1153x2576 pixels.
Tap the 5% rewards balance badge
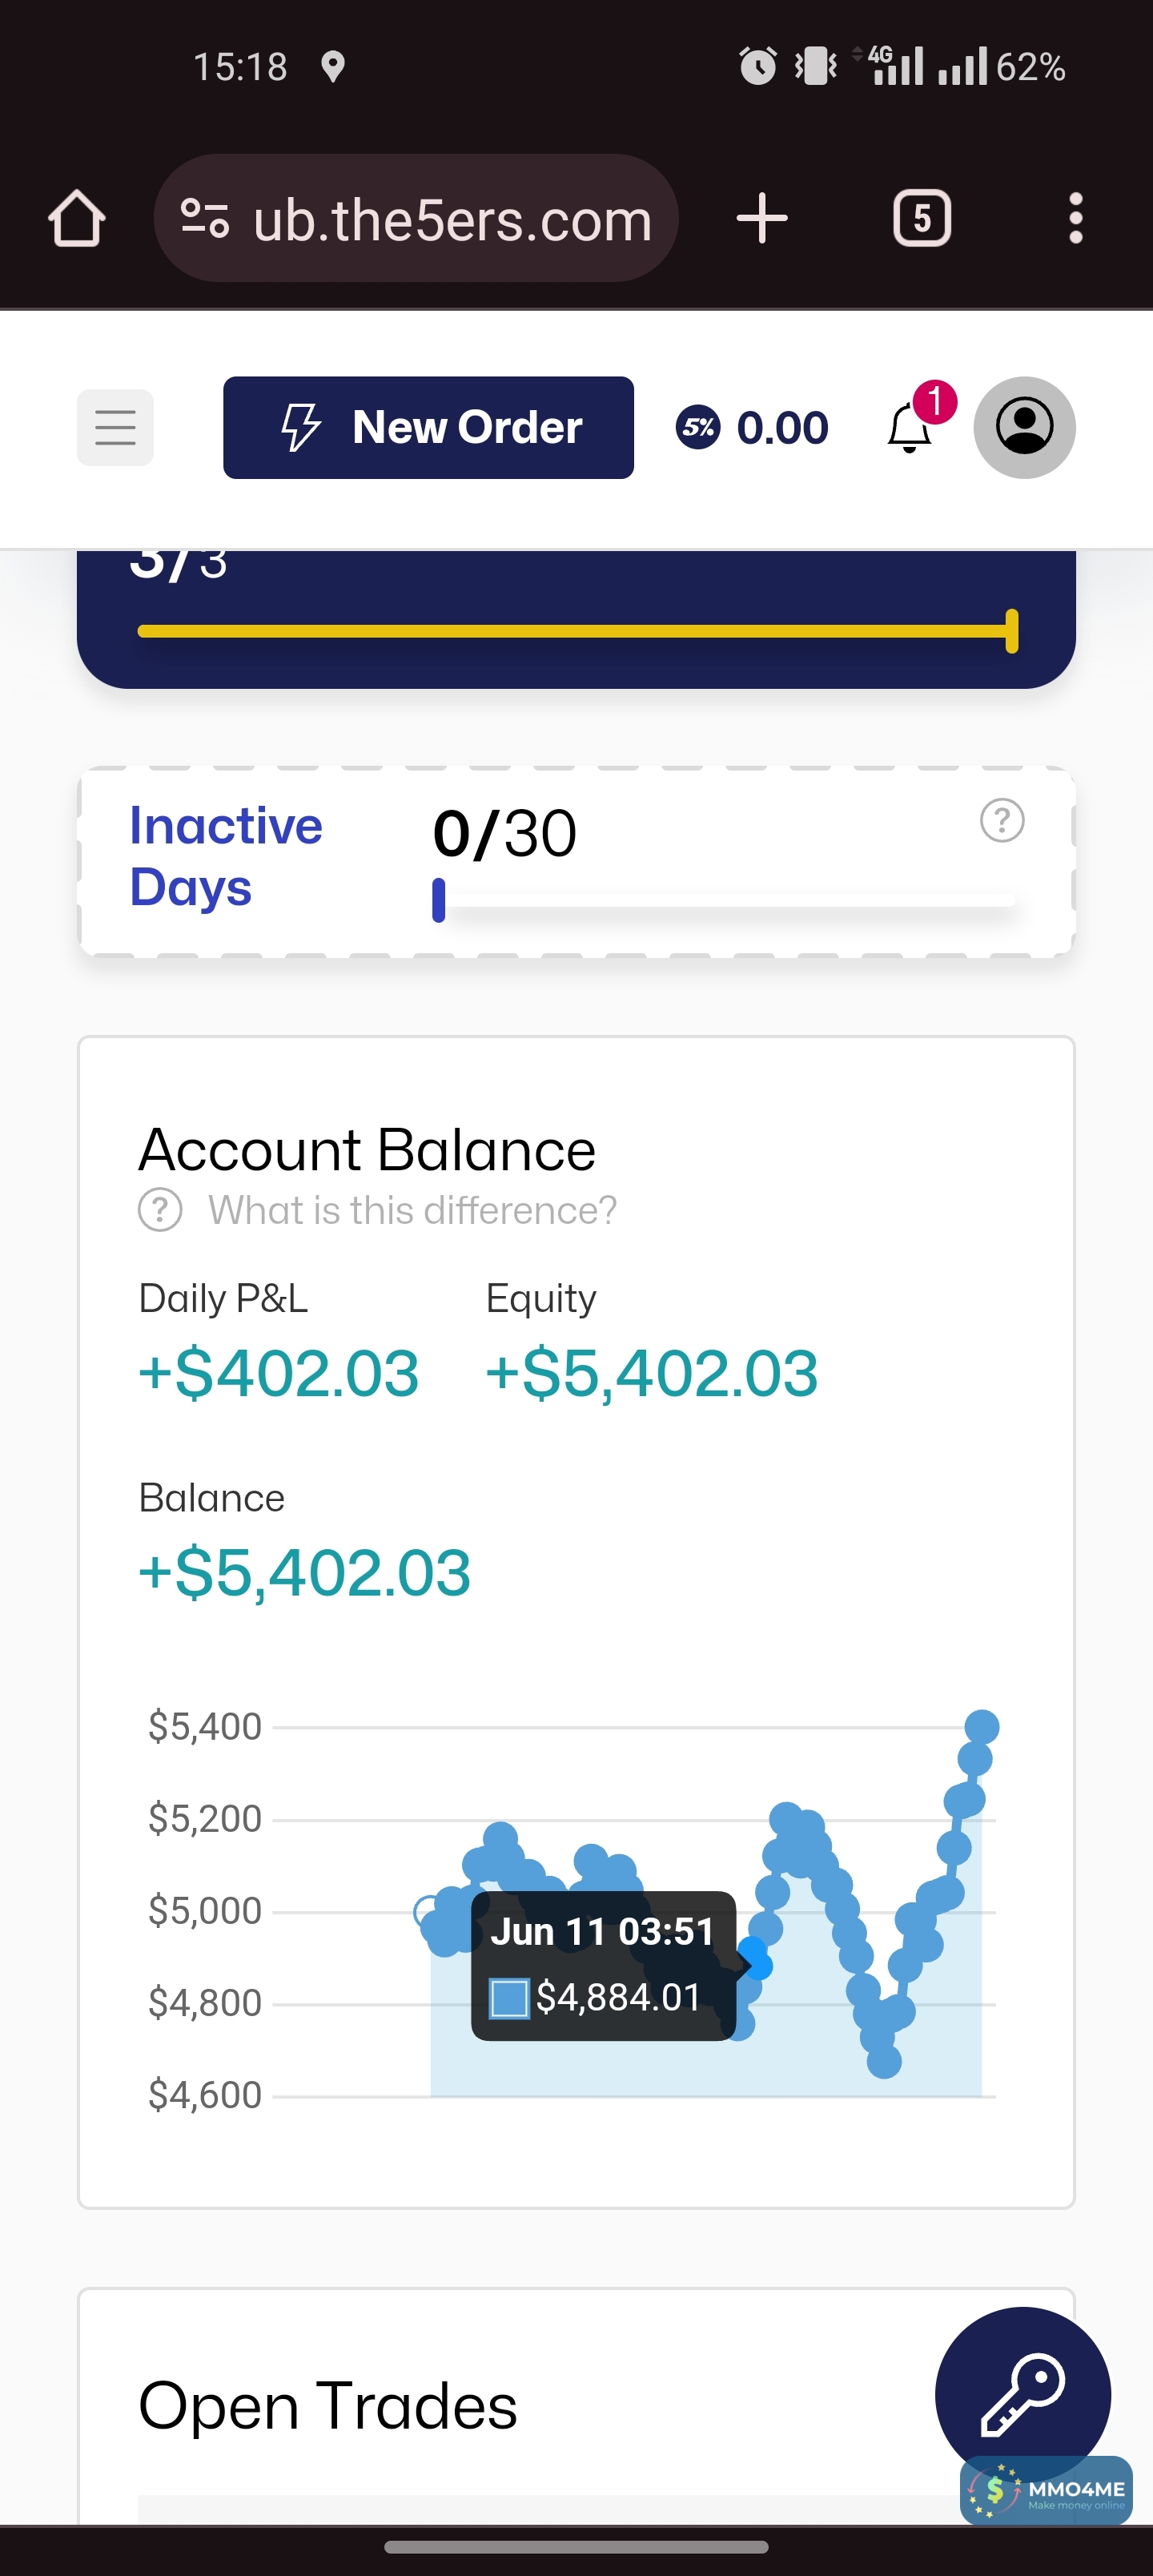(752, 427)
